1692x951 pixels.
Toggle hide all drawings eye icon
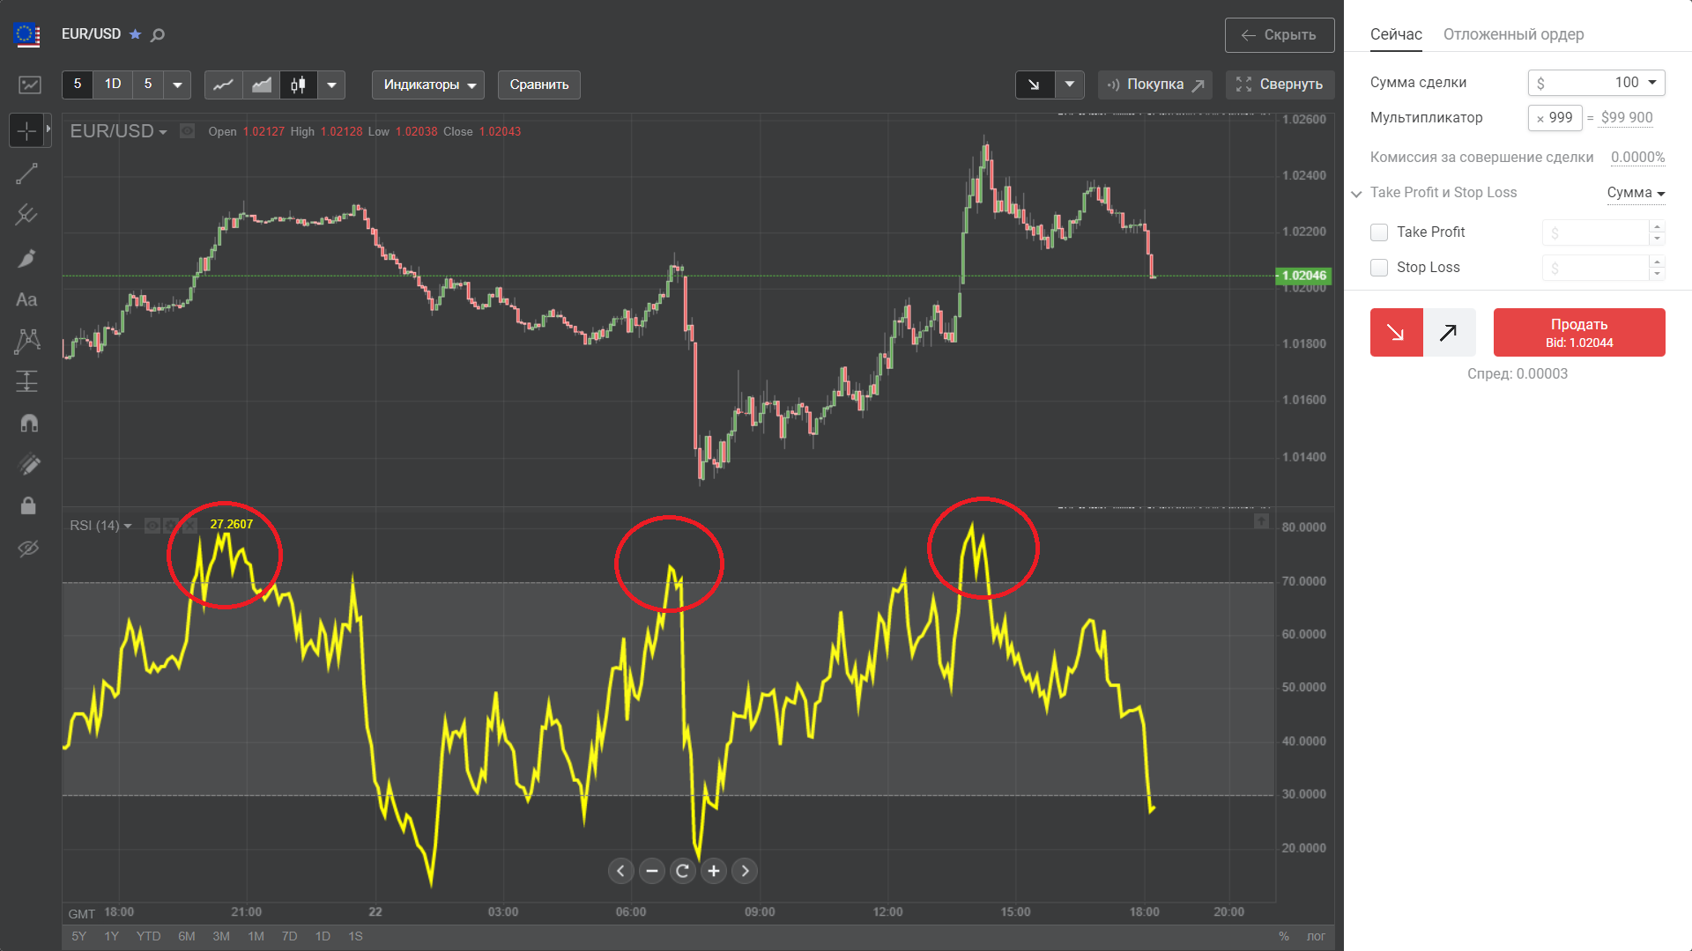tap(28, 549)
